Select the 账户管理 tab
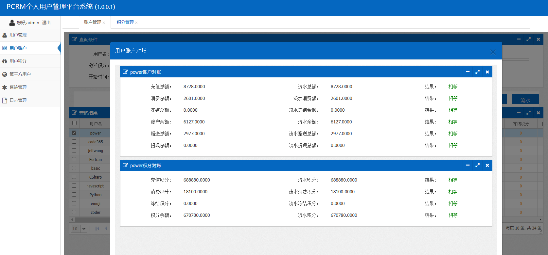This screenshot has height=255, width=548. (92, 22)
